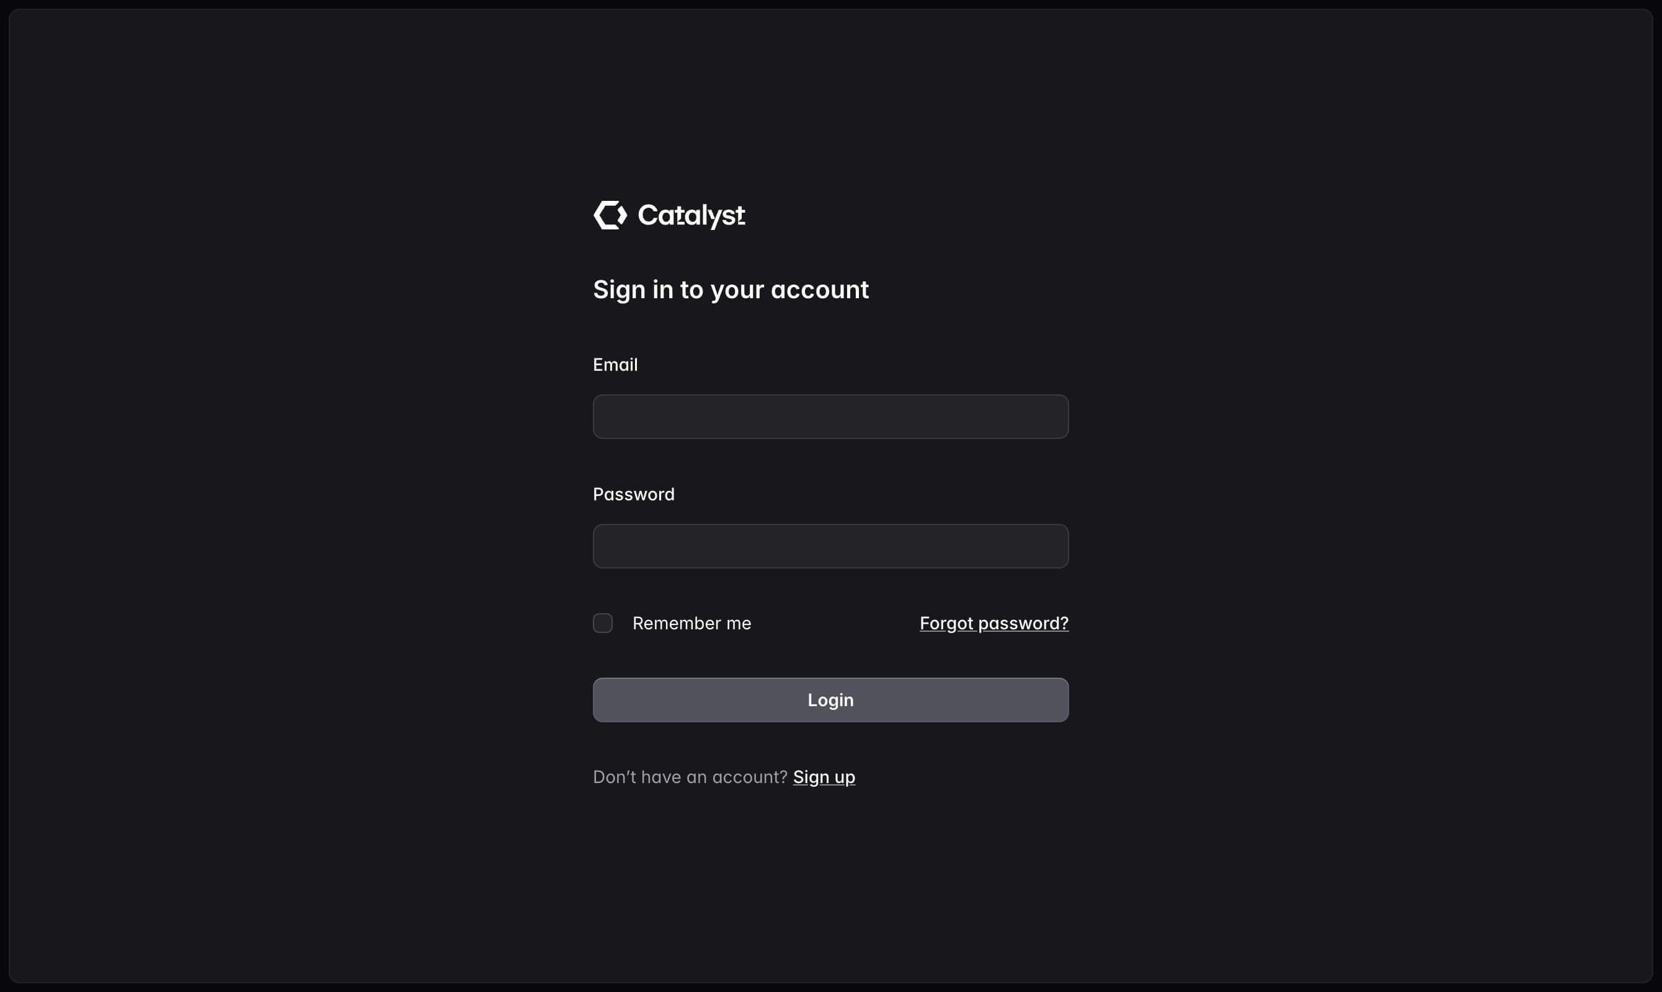The width and height of the screenshot is (1662, 992).
Task: Activate Forgot password recovery link
Action: click(993, 622)
